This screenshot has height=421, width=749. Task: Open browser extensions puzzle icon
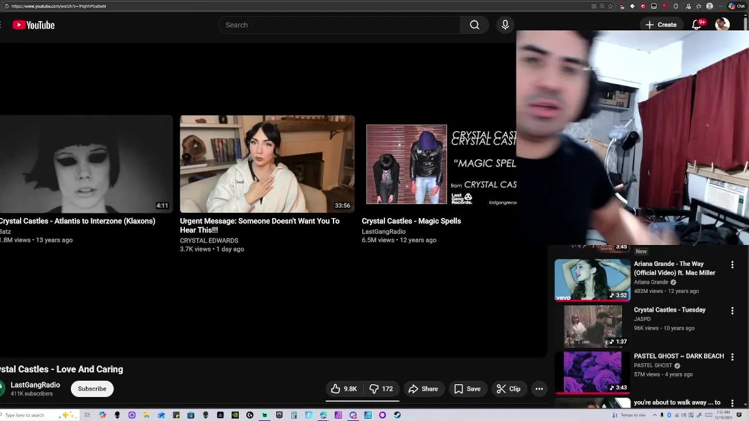pyautogui.click(x=676, y=6)
